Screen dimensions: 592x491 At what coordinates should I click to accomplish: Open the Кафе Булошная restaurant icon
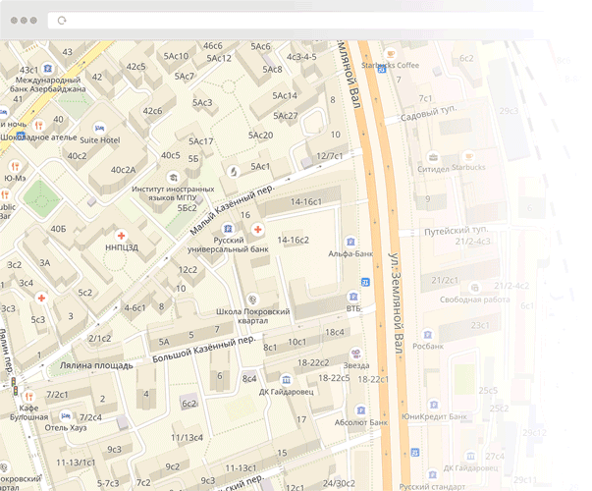tap(28, 397)
